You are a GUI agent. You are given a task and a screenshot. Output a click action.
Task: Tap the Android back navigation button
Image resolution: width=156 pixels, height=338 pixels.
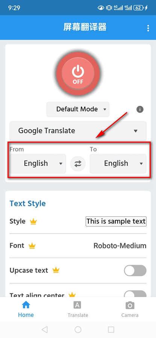coord(45,329)
